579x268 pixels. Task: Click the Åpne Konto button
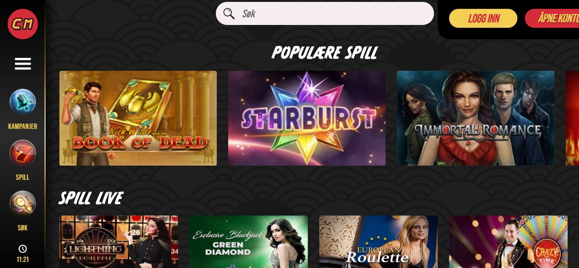click(x=552, y=18)
